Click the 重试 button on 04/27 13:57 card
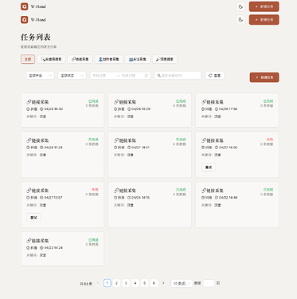 pos(33,218)
